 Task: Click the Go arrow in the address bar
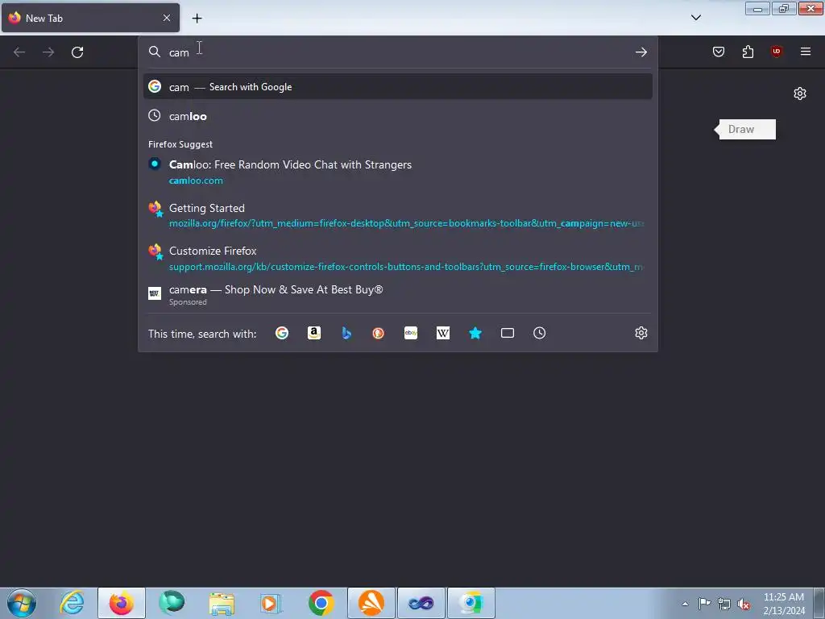point(641,52)
